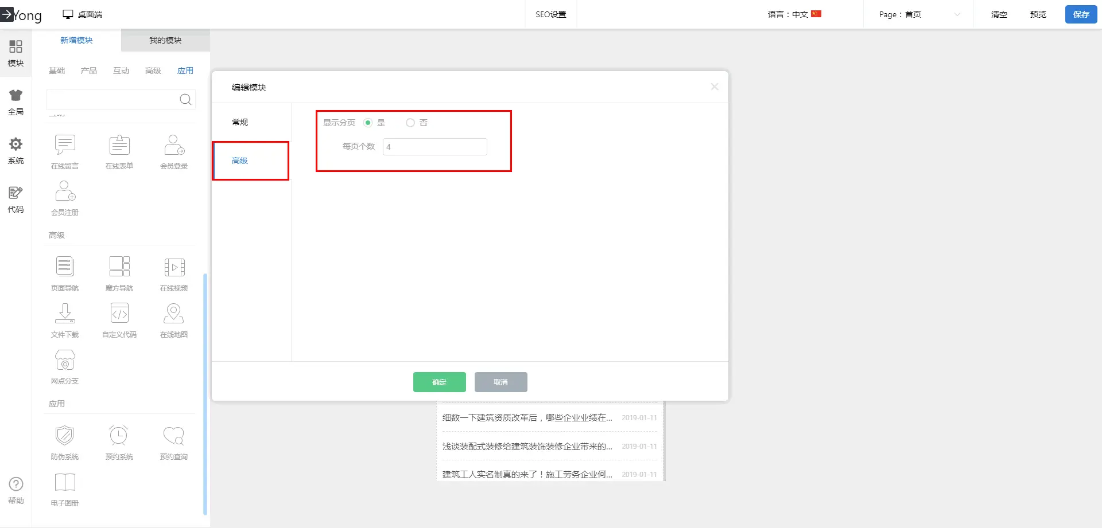Viewport: 1102px width, 528px height.
Task: Select the 在线视频 video module icon
Action: [x=174, y=267]
